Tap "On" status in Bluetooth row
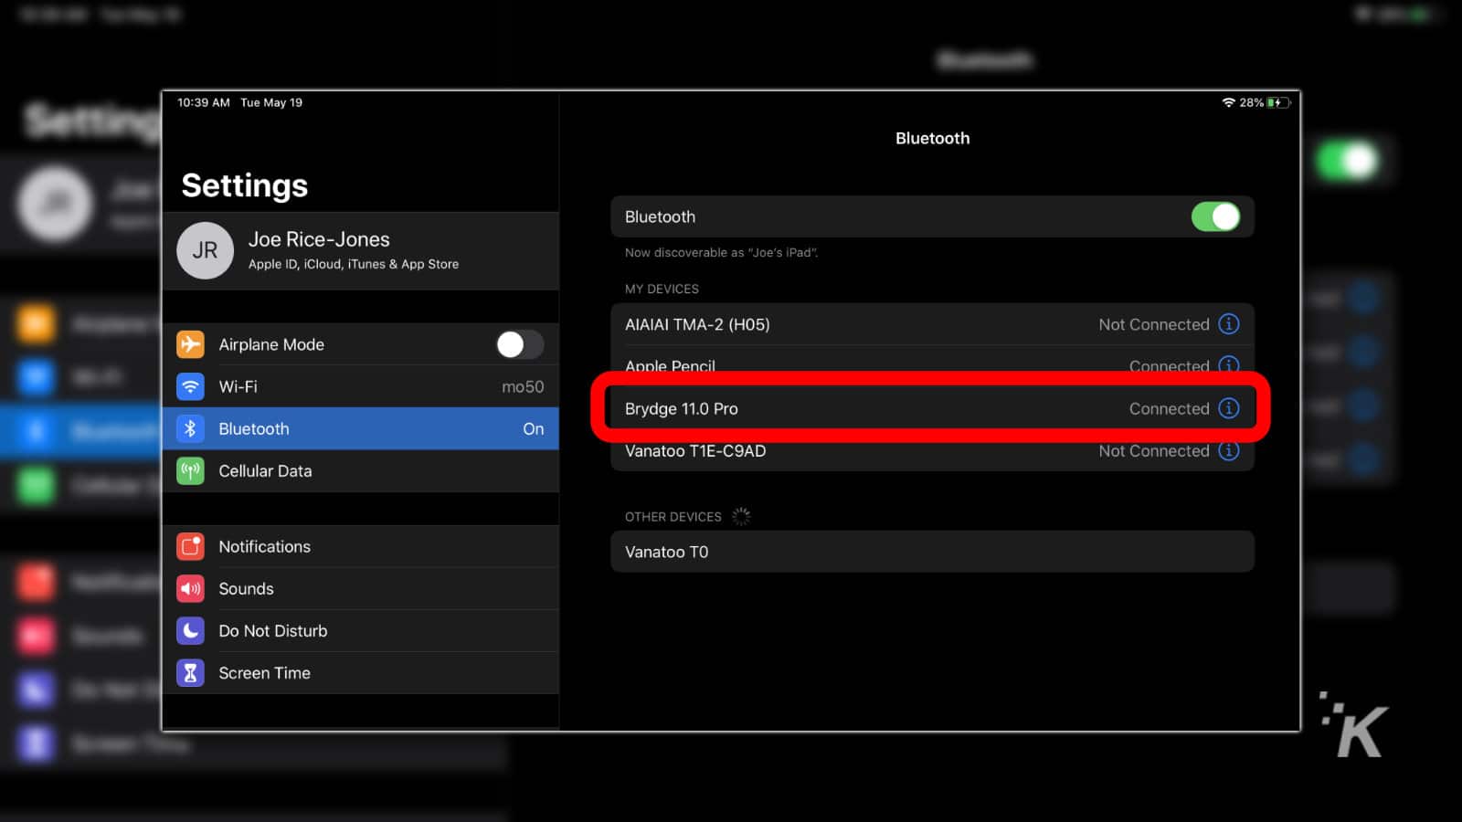Screen dimensions: 1462x822 pyautogui.click(x=534, y=428)
